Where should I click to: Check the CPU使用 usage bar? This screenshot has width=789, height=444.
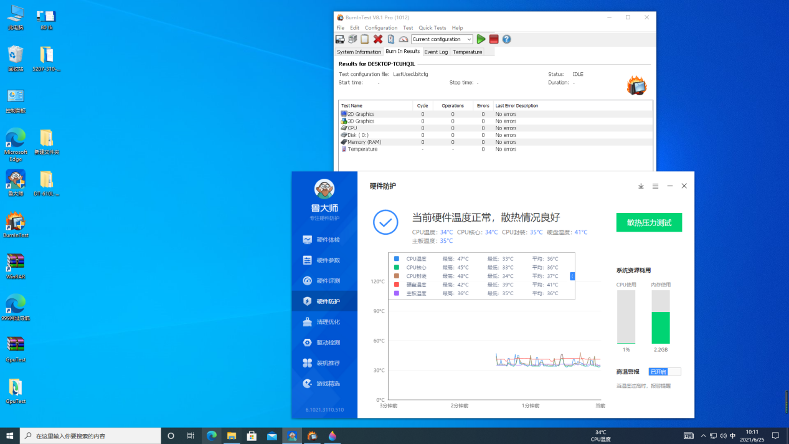(626, 318)
